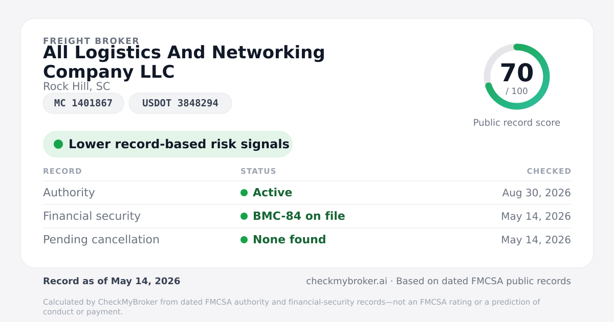The width and height of the screenshot is (614, 322).
Task: Click the Public record score label
Action: [517, 123]
